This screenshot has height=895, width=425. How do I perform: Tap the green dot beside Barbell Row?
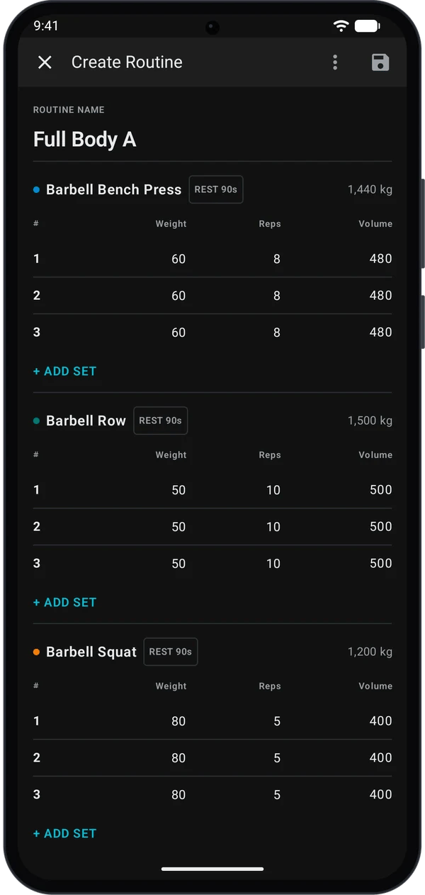(x=36, y=421)
